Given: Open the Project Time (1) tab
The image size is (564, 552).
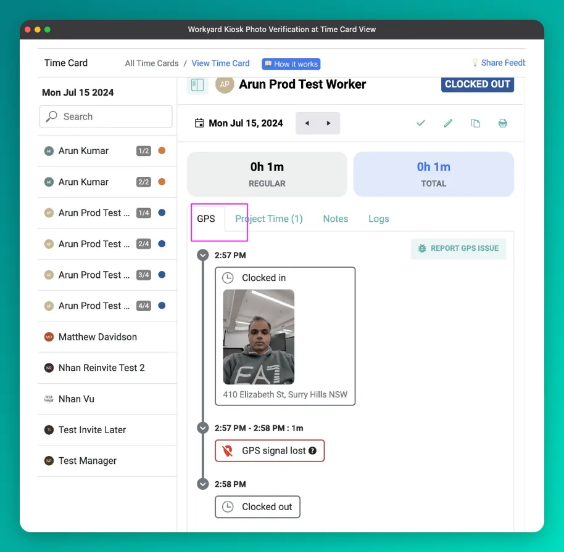Looking at the screenshot, I should point(269,219).
